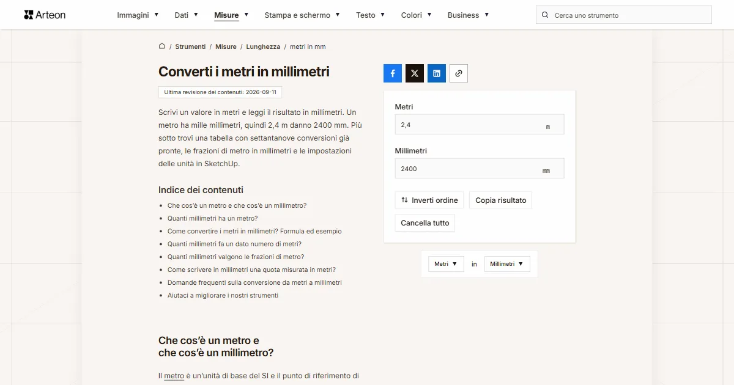Screen dimensions: 734x385
Task: Open 'Quanti millimetri ha un metro?' link
Action: pos(213,219)
